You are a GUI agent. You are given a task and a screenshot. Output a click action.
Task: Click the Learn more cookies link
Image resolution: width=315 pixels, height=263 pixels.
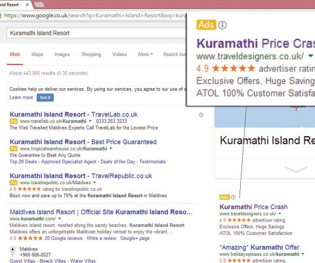tap(21, 97)
